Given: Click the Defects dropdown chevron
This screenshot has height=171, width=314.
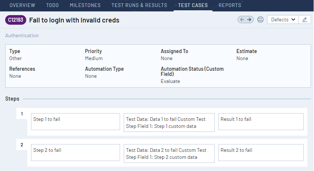Looking at the screenshot, I should pyautogui.click(x=293, y=20).
